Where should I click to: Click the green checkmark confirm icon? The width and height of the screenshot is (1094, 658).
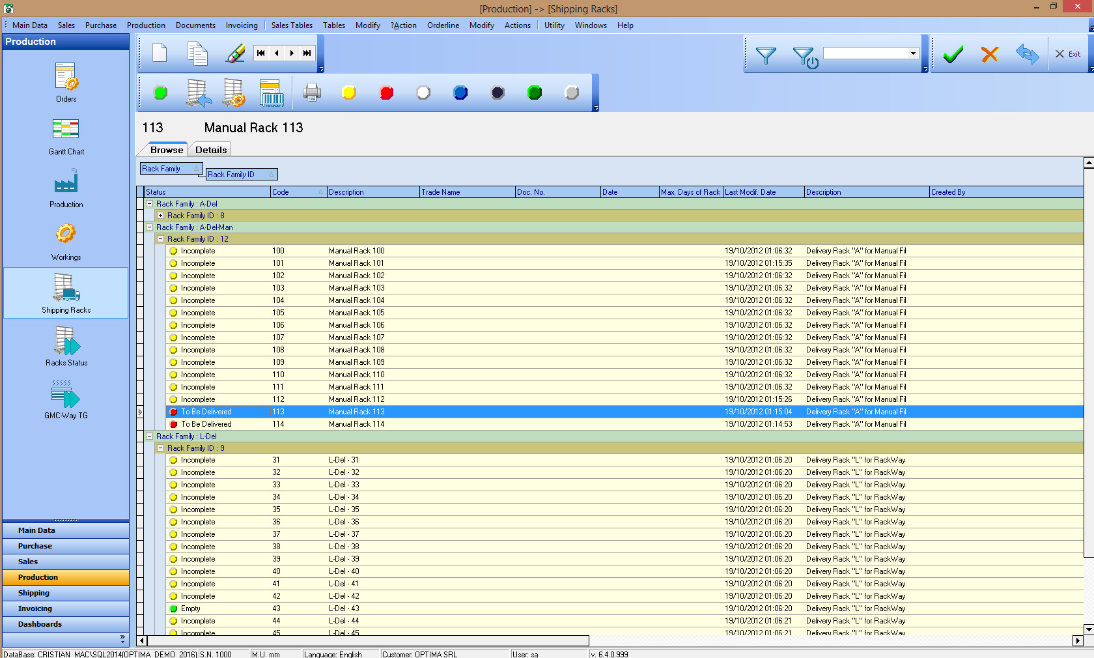pyautogui.click(x=953, y=55)
